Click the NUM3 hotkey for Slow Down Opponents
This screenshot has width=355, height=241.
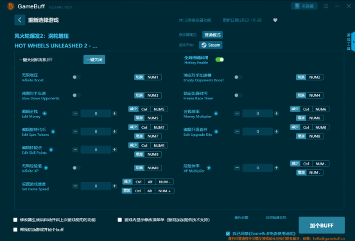pos(148,96)
